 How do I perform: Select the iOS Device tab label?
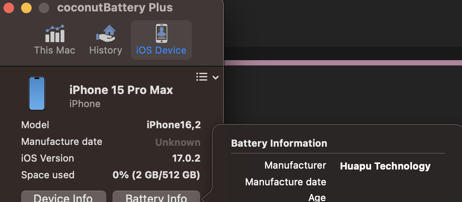tap(161, 50)
